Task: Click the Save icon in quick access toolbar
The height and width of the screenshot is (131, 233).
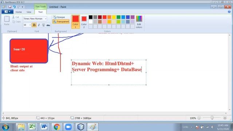Action: [x=10, y=7]
